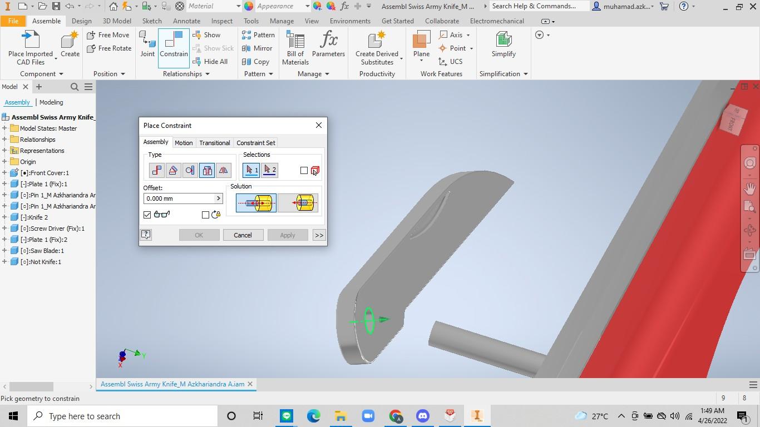Open the 3D Model ribbon tab
The width and height of the screenshot is (760, 427).
tap(117, 21)
